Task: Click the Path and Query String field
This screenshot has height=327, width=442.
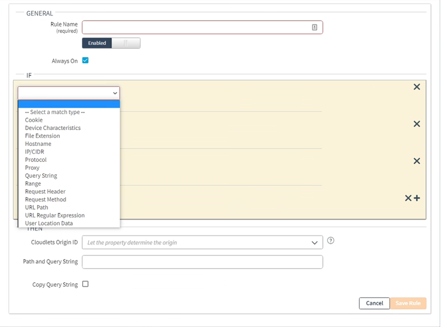Action: click(202, 262)
